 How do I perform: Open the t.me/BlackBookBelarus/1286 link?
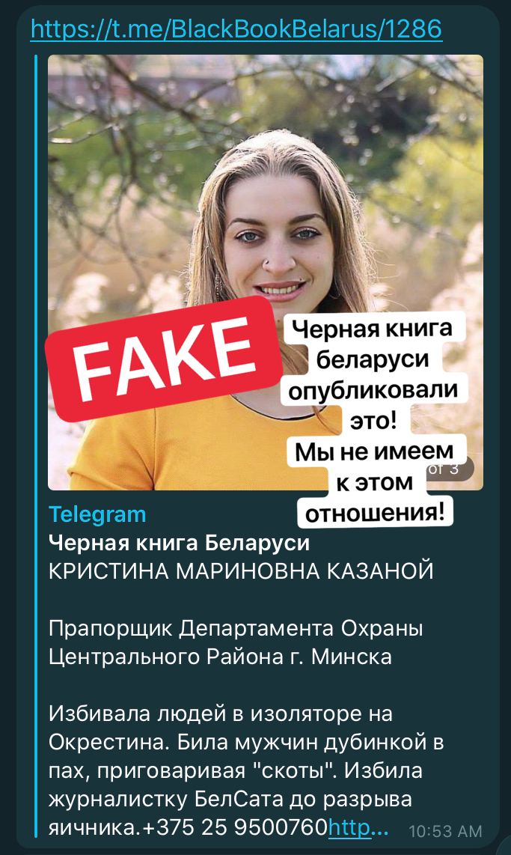[x=236, y=29]
